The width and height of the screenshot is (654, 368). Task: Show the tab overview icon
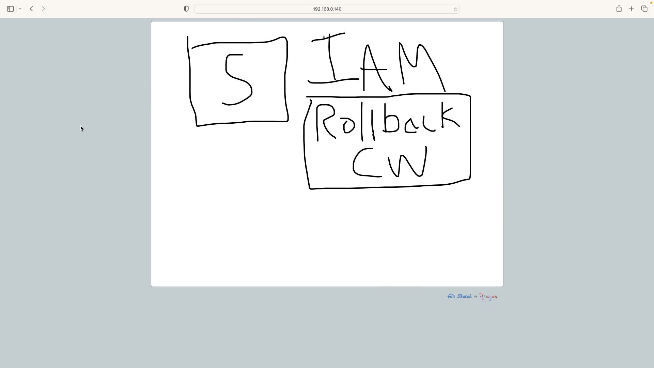pyautogui.click(x=644, y=9)
